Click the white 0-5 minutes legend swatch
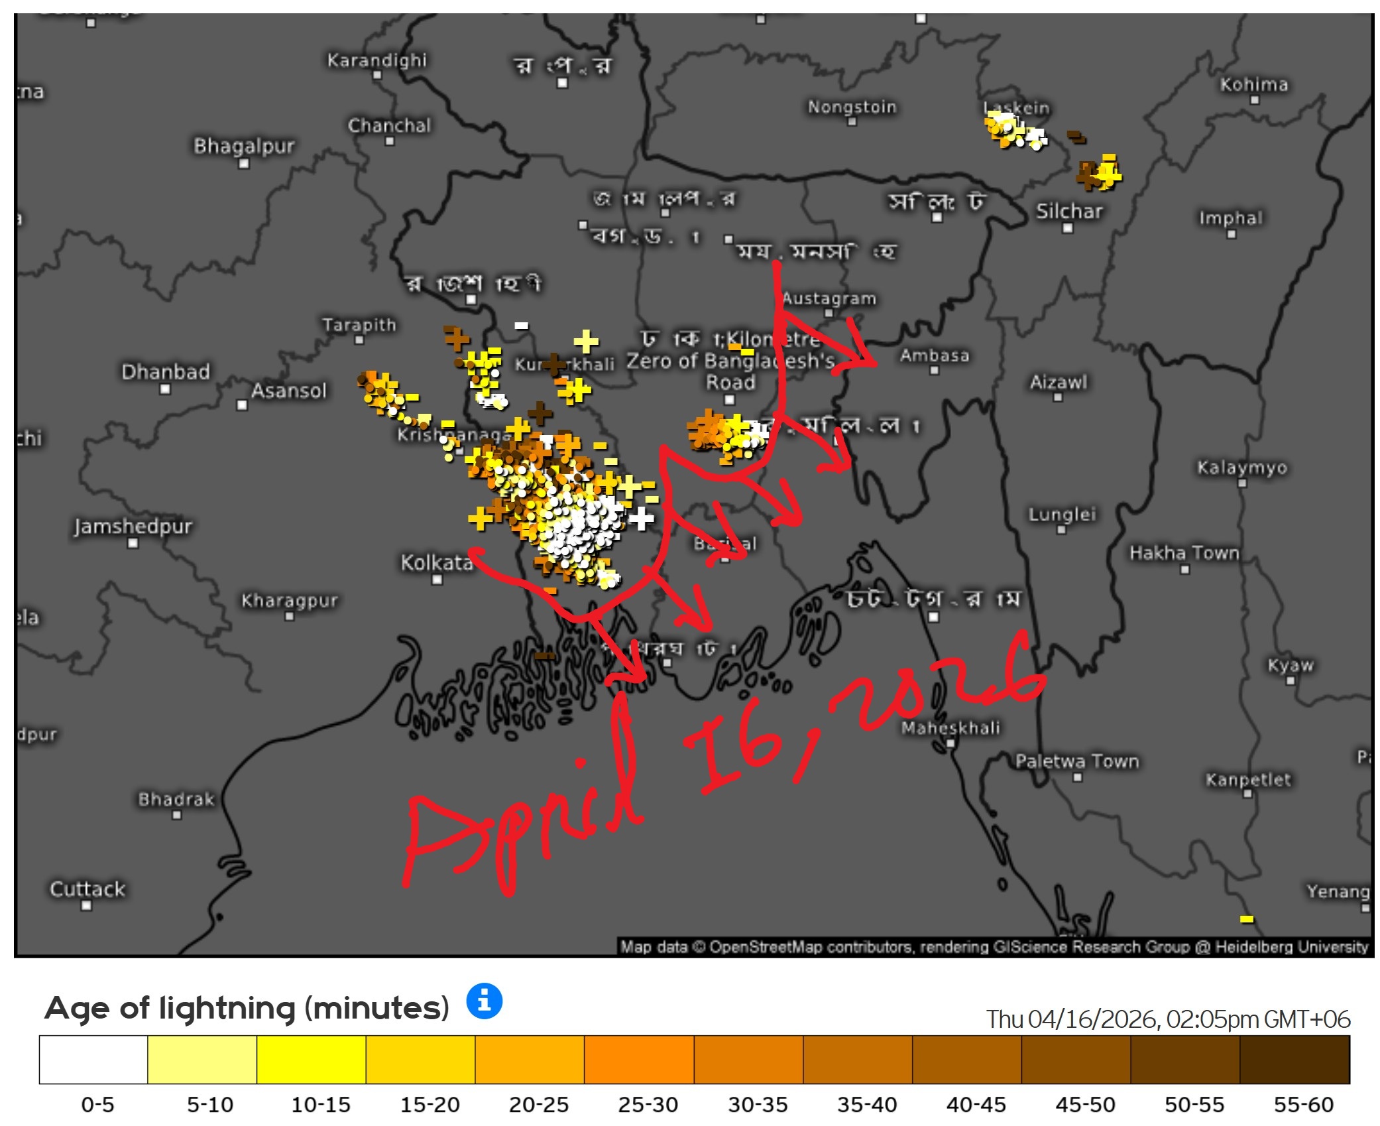Image resolution: width=1380 pixels, height=1126 pixels. tap(93, 1059)
